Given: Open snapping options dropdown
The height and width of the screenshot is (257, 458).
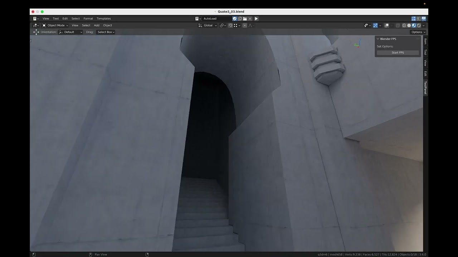Looking at the screenshot, I should 237,25.
